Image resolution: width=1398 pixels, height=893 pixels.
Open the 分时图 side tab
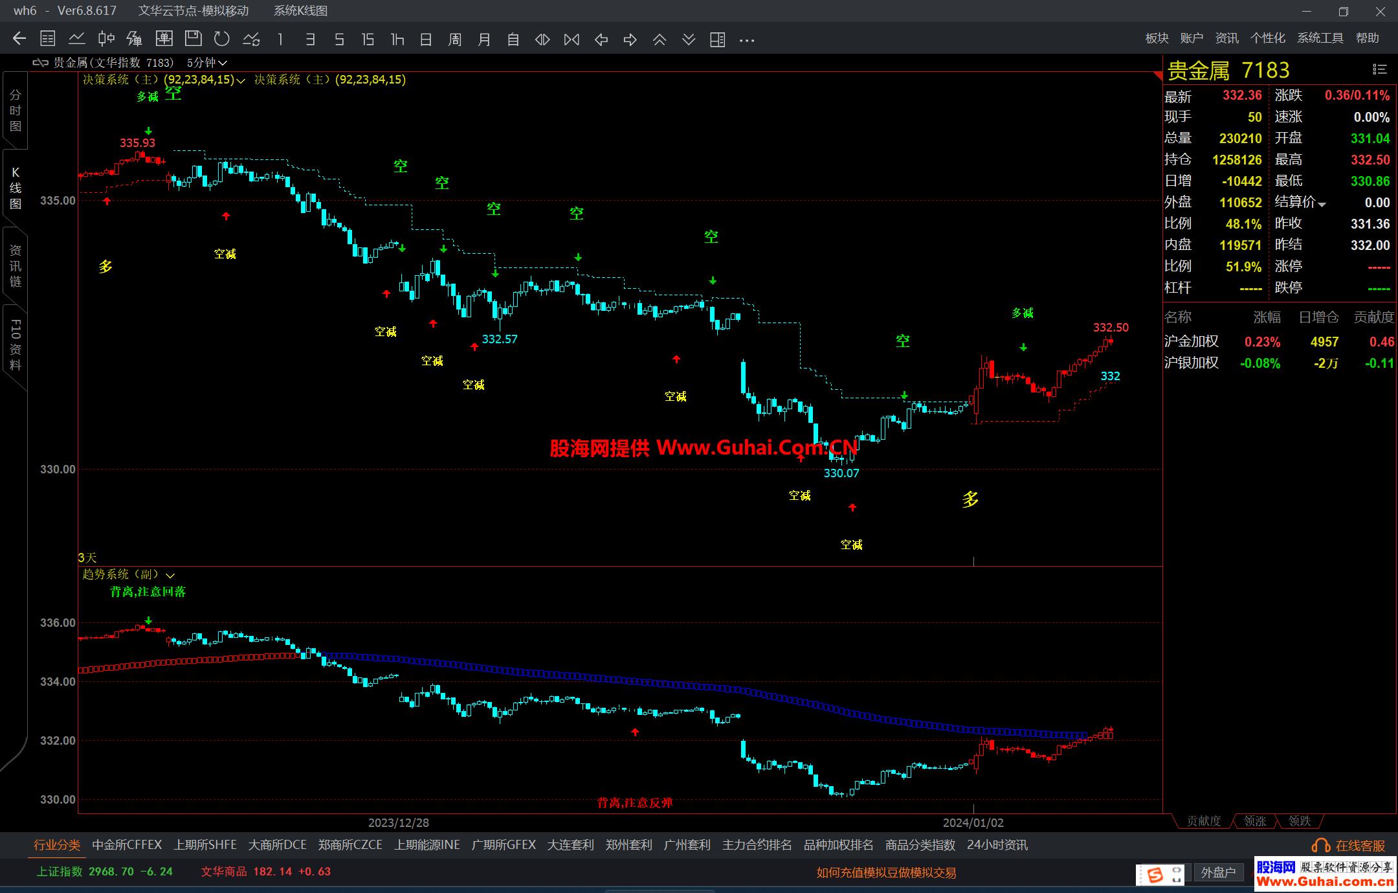(x=15, y=111)
